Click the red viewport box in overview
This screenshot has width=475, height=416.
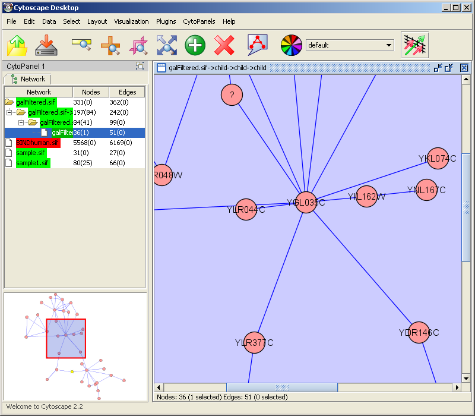[66, 338]
